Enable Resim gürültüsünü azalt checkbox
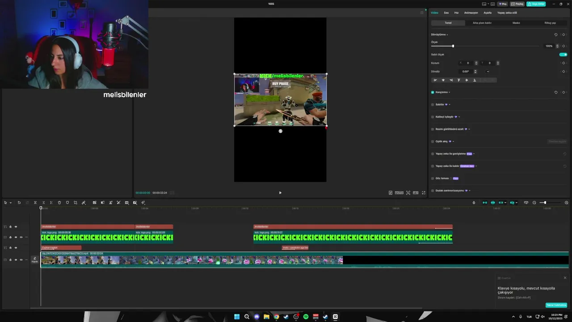Image resolution: width=572 pixels, height=322 pixels. click(433, 129)
